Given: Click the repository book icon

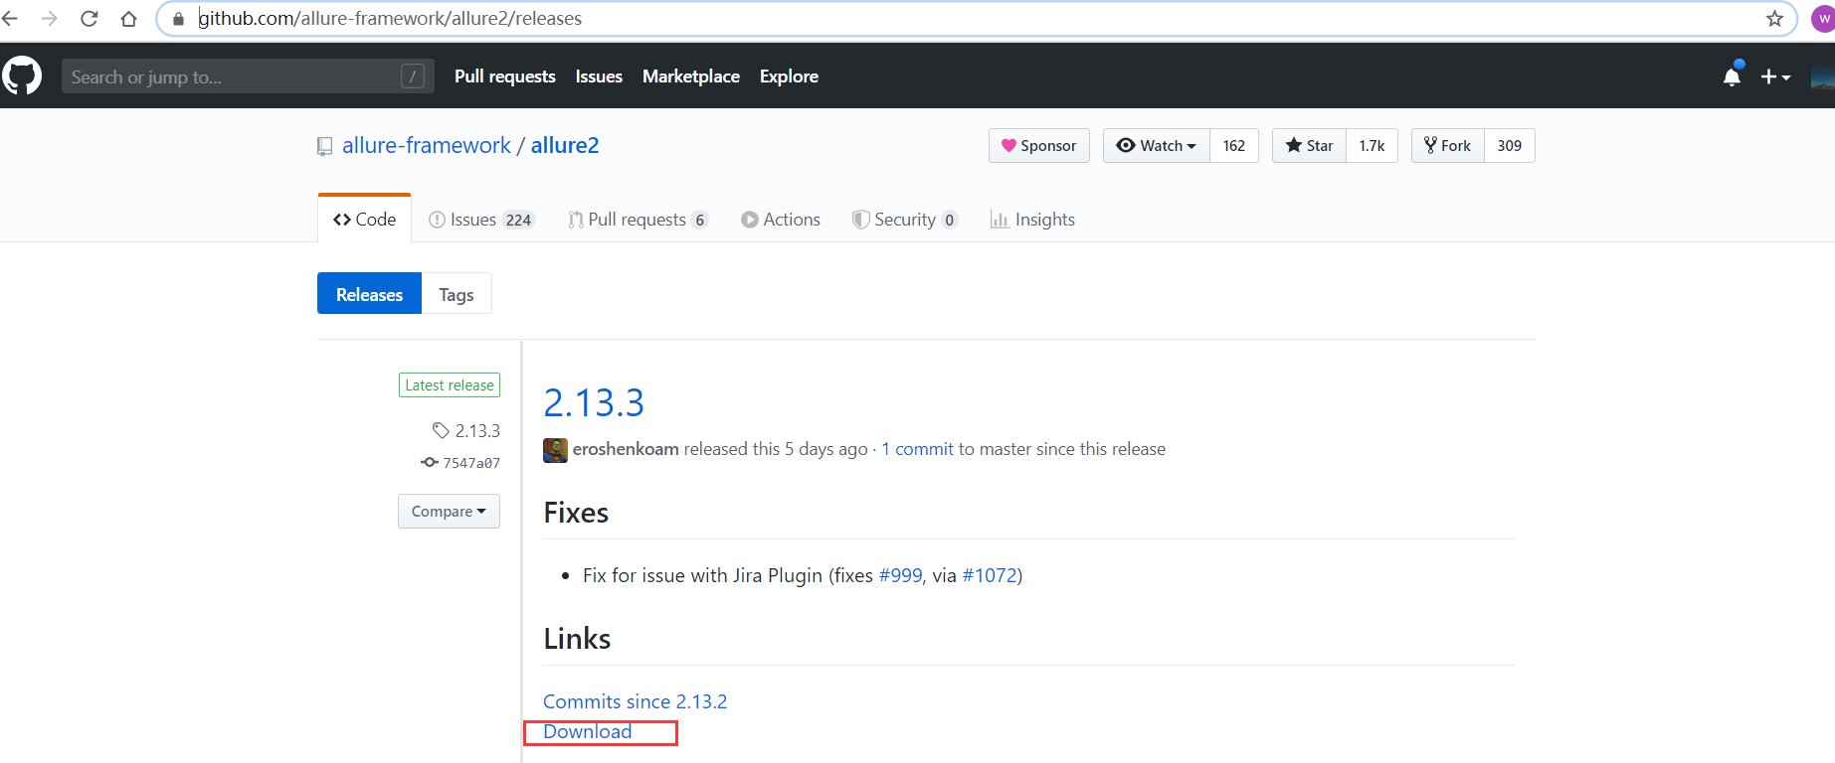Looking at the screenshot, I should [x=324, y=146].
